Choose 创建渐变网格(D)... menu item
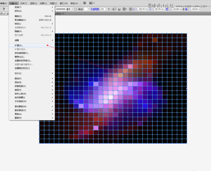Viewport: 211px width, 171px height. click(x=32, y=61)
